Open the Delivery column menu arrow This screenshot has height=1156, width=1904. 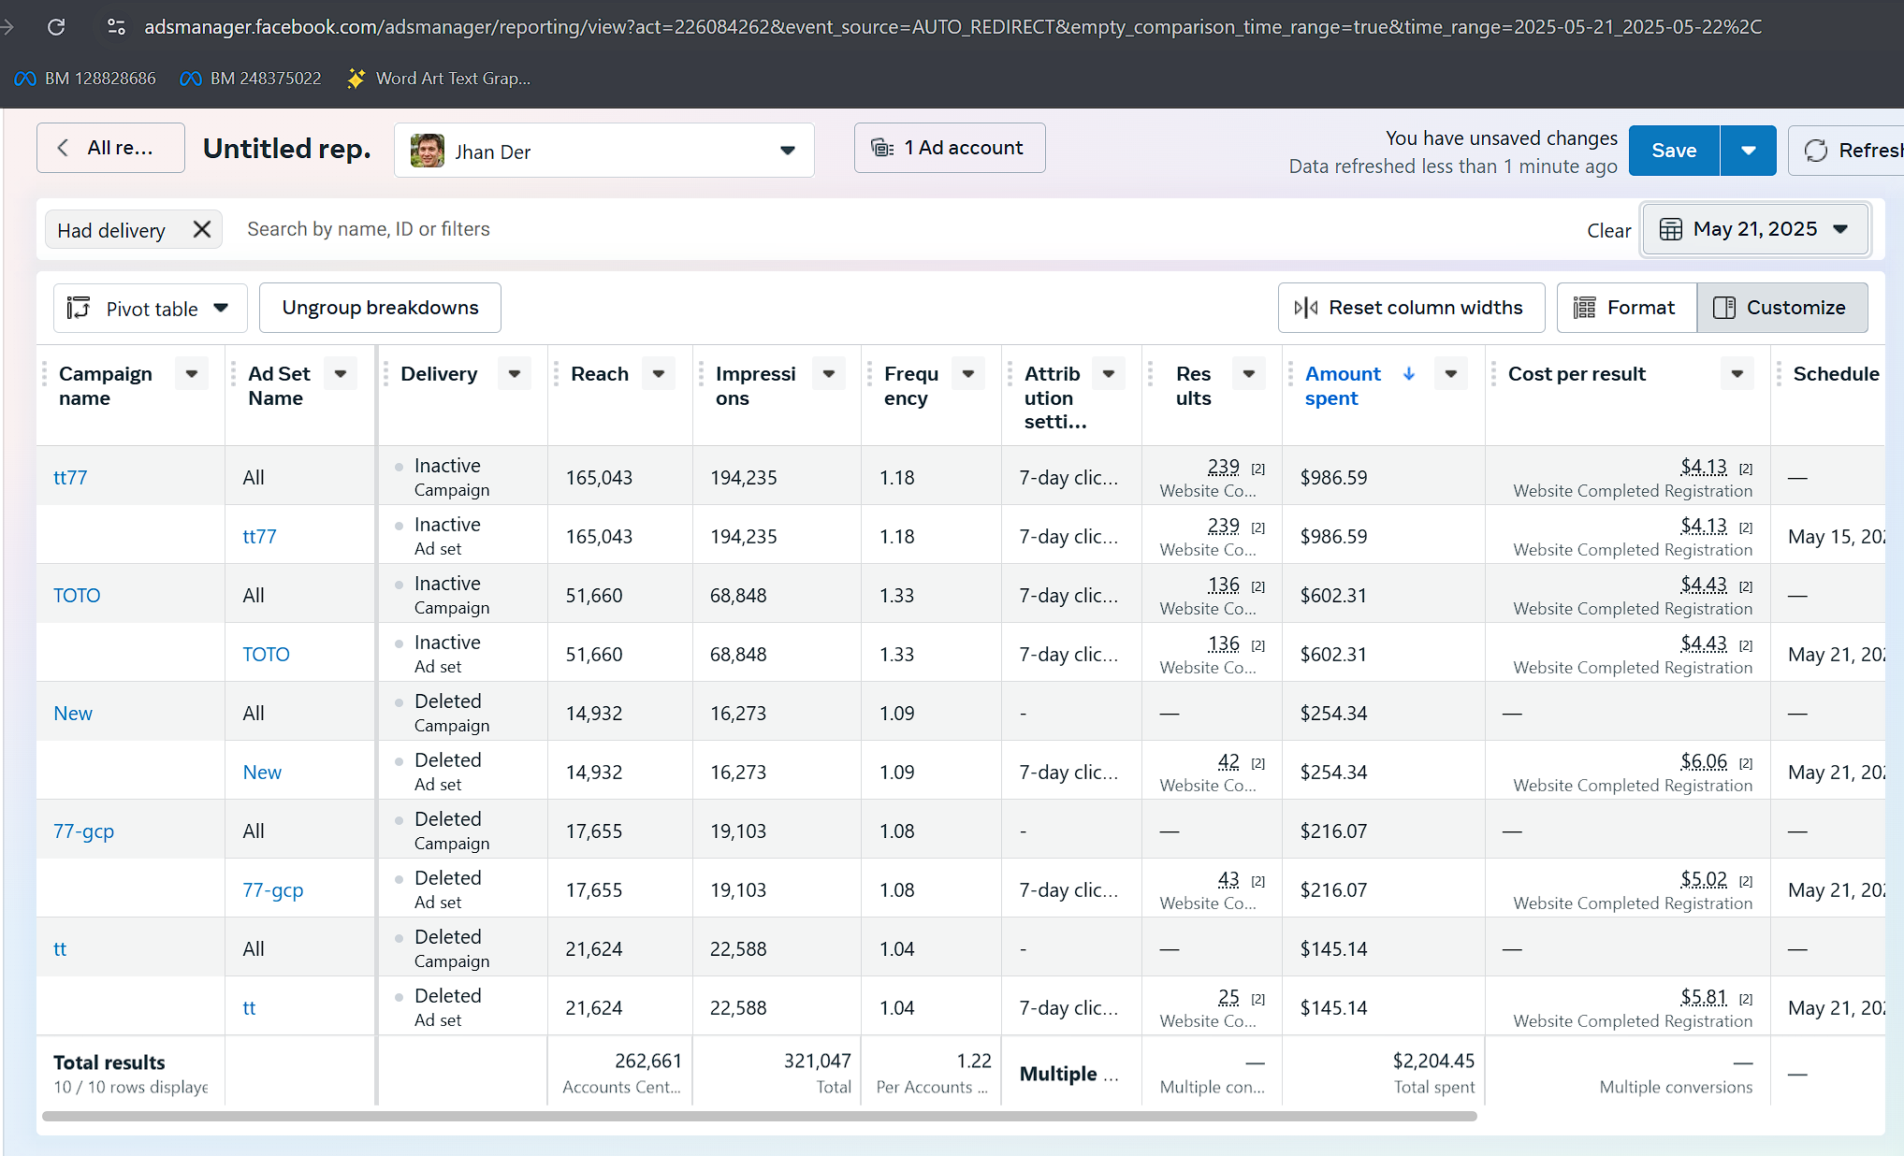pos(515,374)
